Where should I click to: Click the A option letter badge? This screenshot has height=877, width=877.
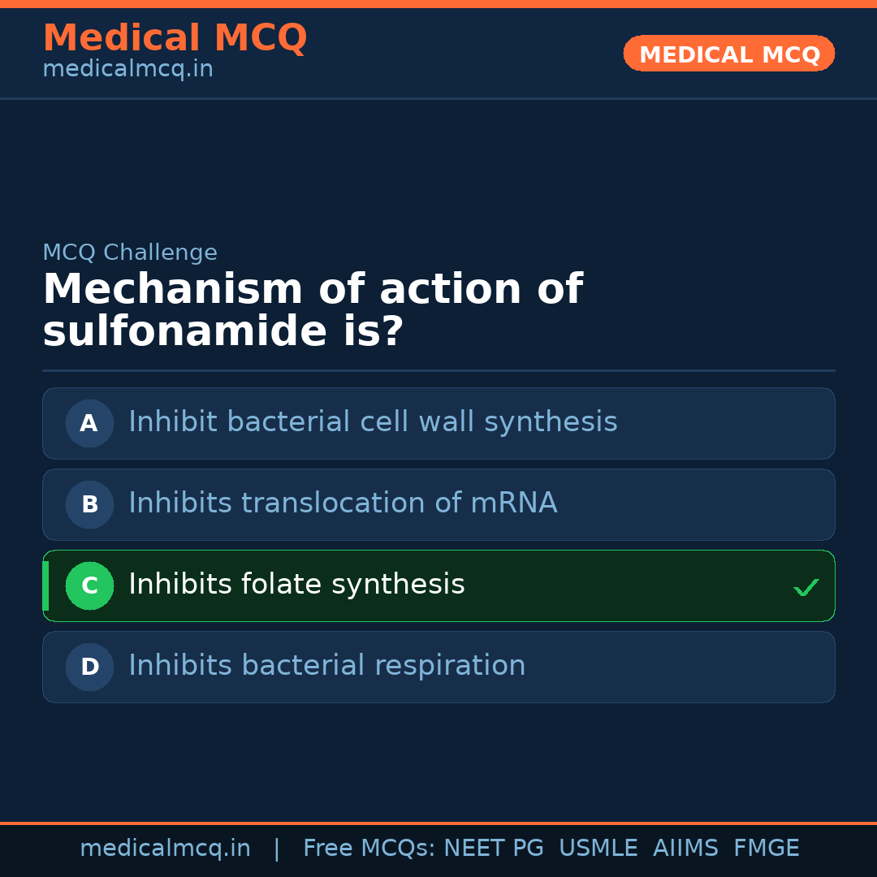click(x=89, y=423)
